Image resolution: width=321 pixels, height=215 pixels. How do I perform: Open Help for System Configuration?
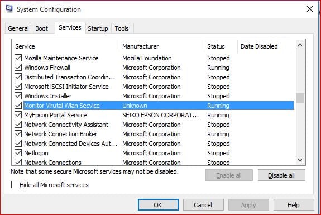click(x=294, y=205)
